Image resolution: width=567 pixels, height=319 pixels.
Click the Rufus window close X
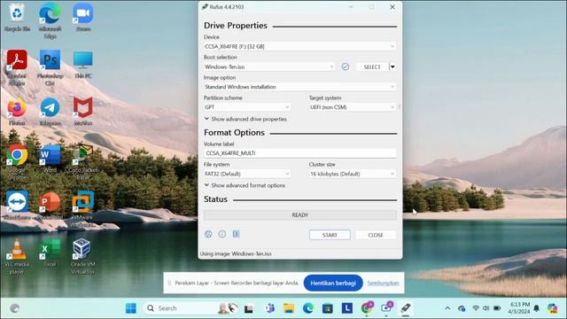[392, 7]
